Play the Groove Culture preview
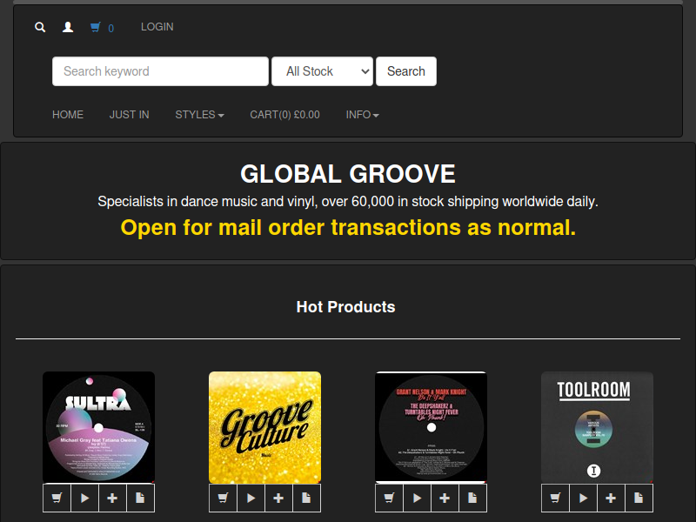Image resolution: width=696 pixels, height=522 pixels. coord(251,498)
